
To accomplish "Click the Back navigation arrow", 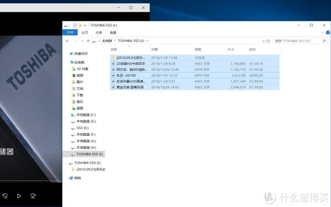I will (67, 41).
